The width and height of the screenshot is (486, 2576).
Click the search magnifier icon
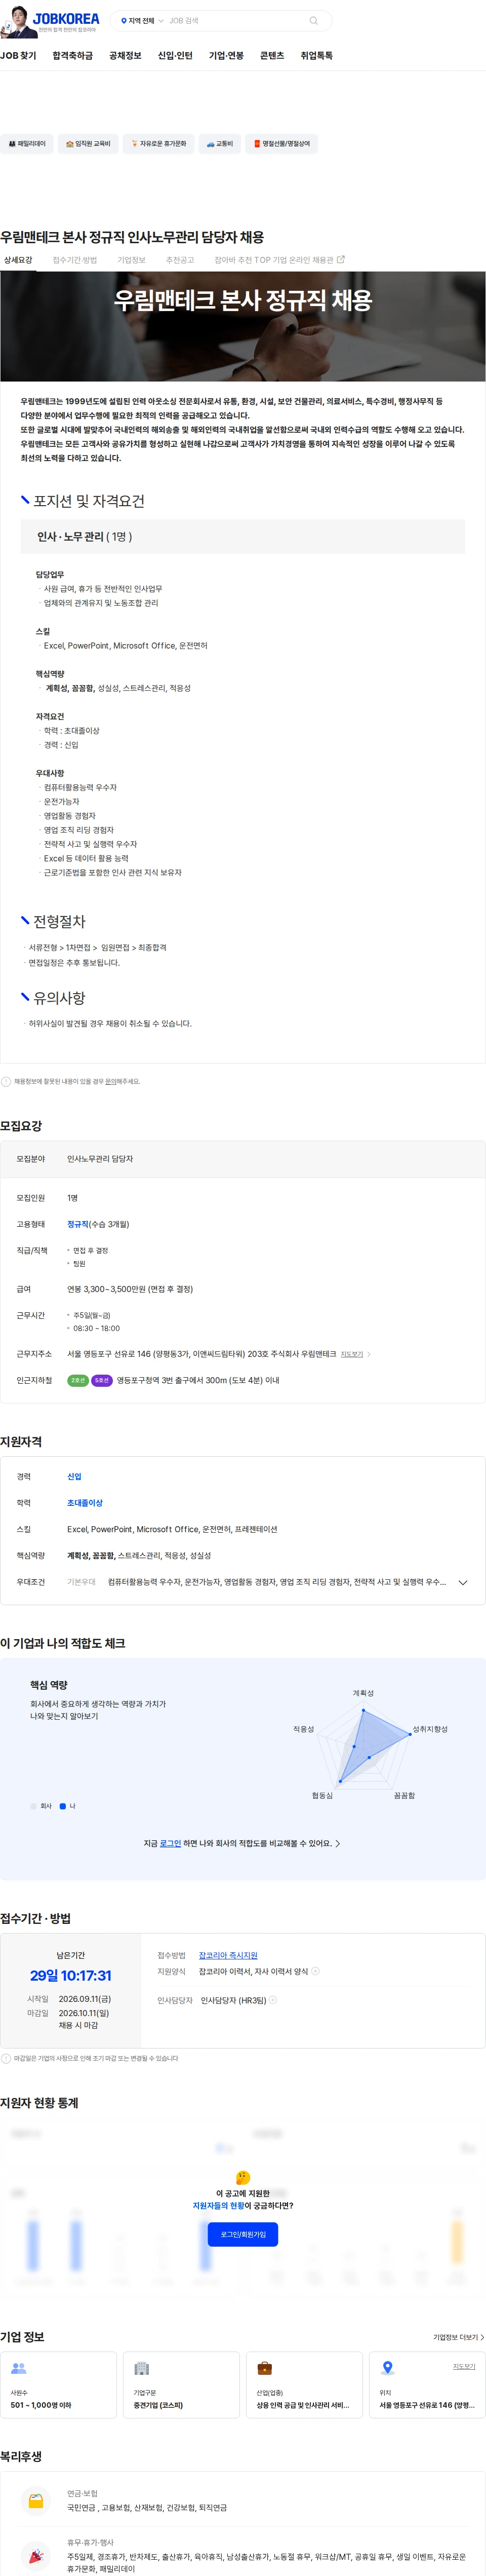click(314, 21)
